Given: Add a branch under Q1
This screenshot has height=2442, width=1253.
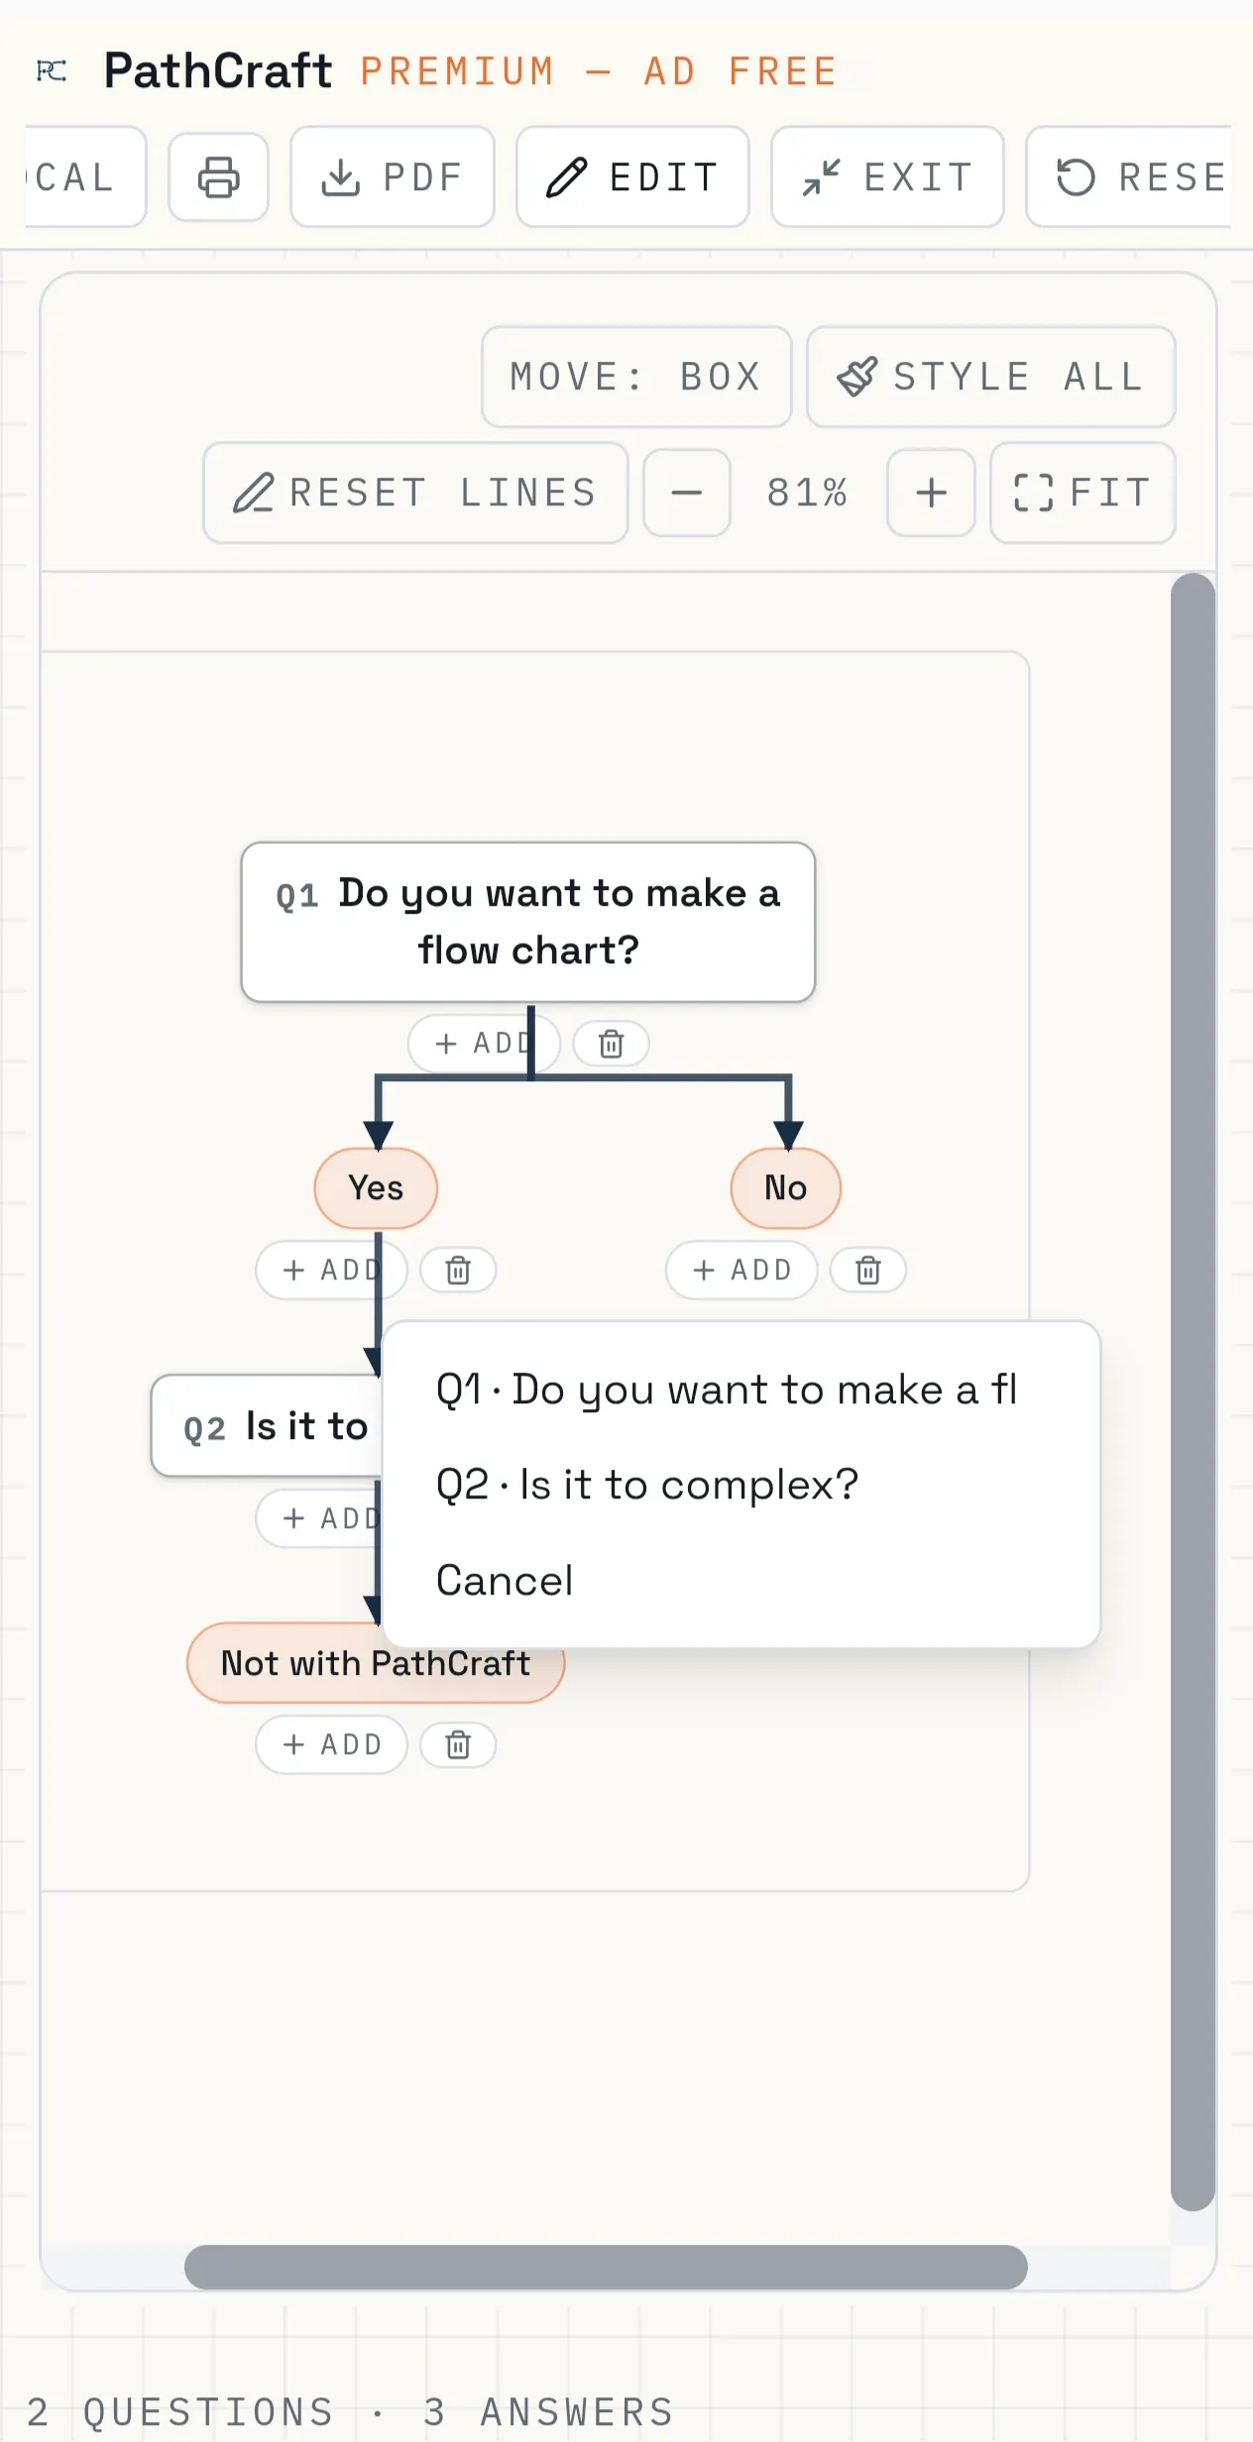Looking at the screenshot, I should (x=484, y=1044).
